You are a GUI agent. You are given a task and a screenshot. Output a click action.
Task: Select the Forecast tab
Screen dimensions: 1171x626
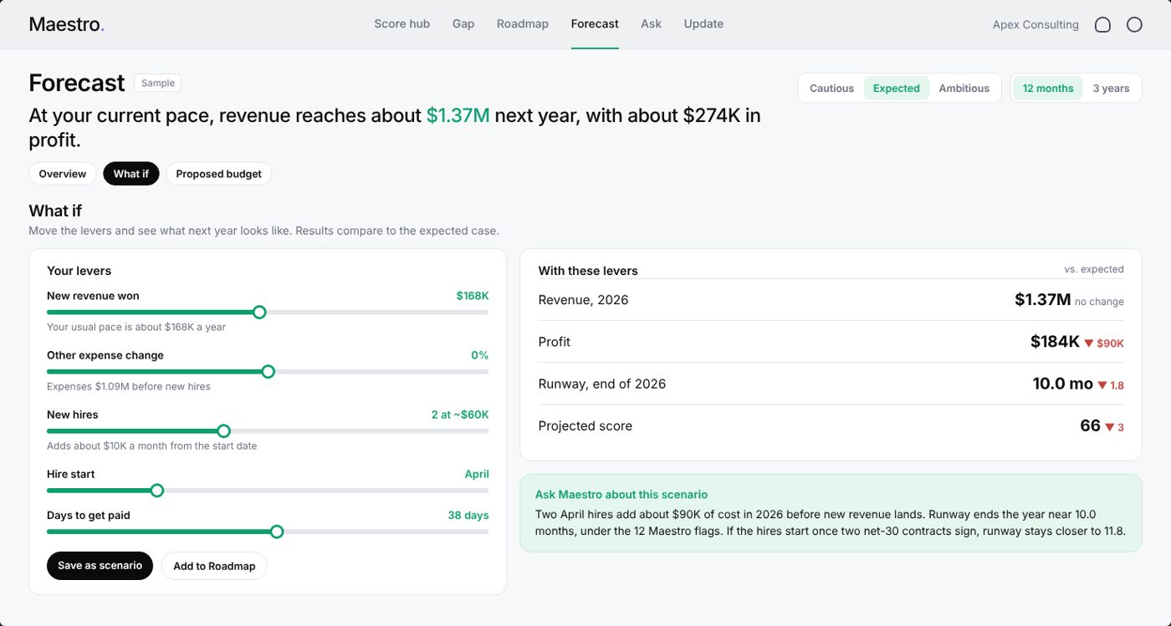[x=595, y=23]
